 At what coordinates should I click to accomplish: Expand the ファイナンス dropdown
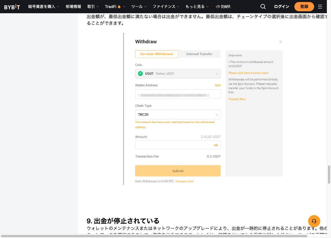tap(166, 7)
